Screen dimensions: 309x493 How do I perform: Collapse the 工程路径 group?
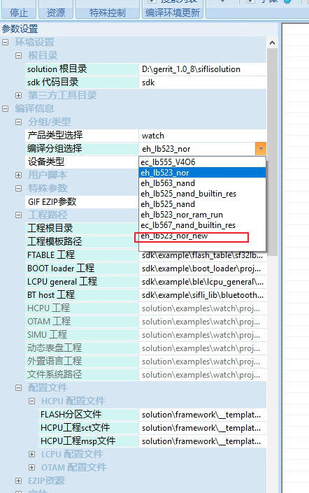point(19,215)
